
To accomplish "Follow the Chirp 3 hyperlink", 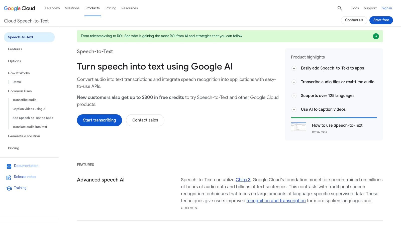I will coord(243,180).
